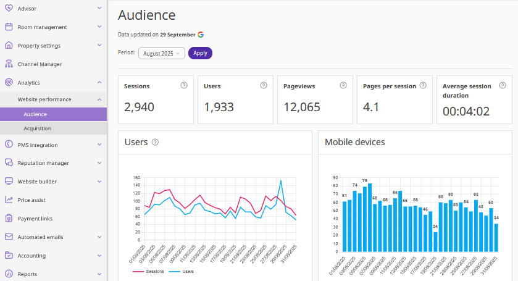Open Price assist menu item

tap(31, 200)
